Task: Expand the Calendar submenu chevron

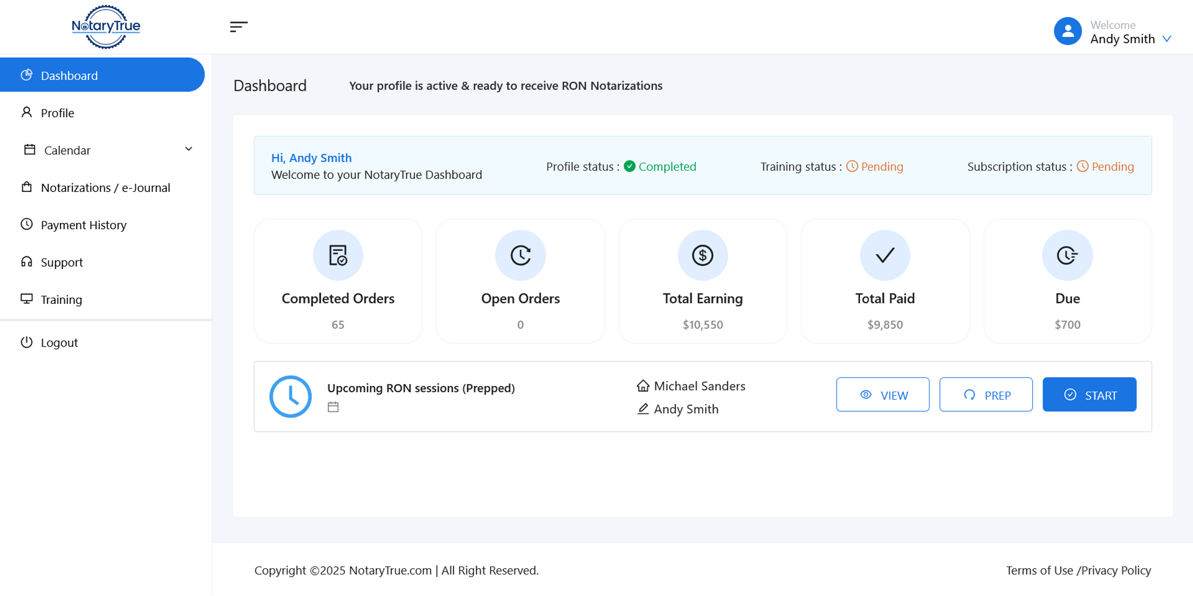Action: (x=188, y=149)
